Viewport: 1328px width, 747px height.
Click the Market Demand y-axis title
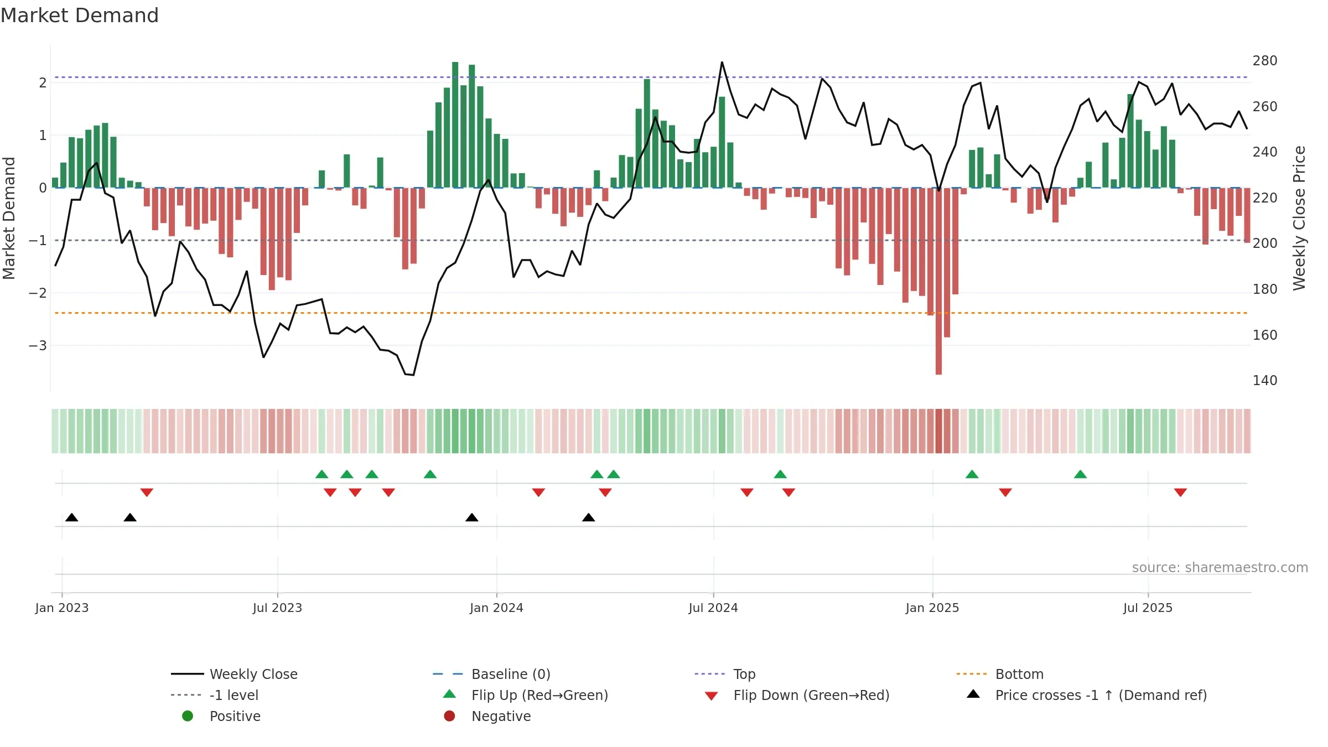pos(9,218)
